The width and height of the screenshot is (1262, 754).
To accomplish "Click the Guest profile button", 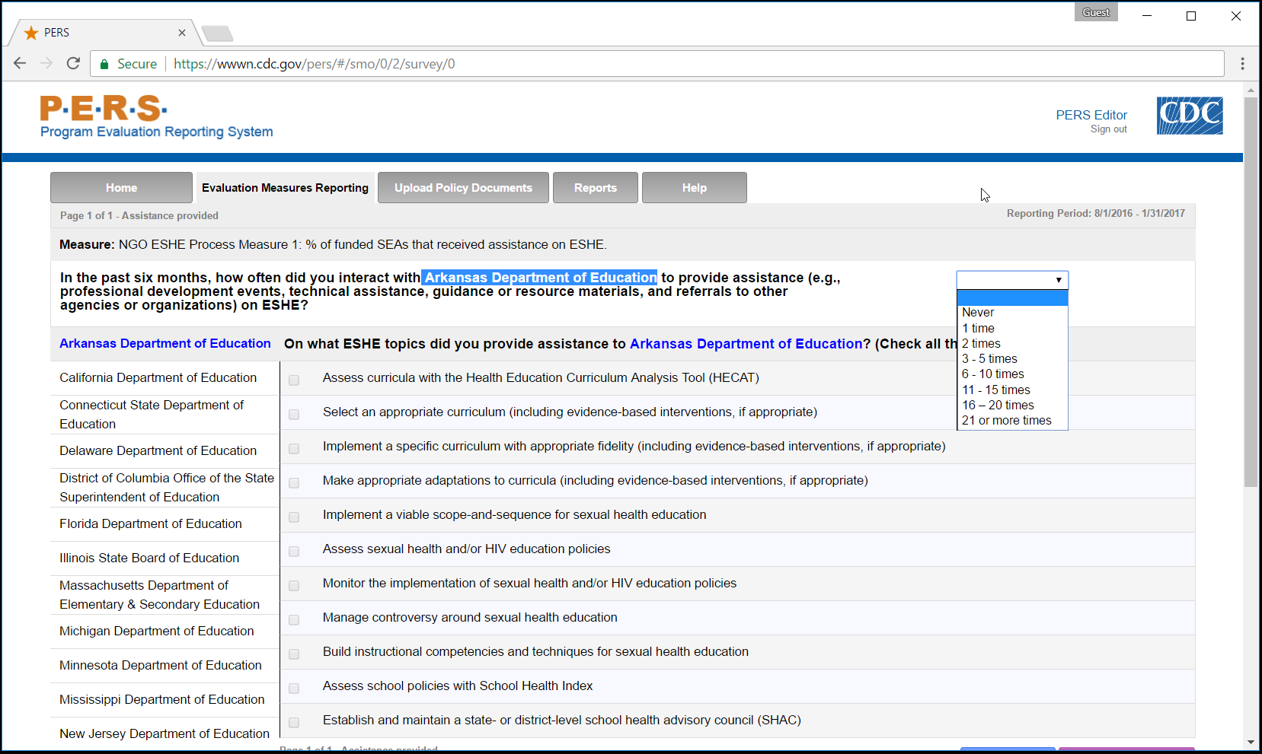I will coord(1096,12).
